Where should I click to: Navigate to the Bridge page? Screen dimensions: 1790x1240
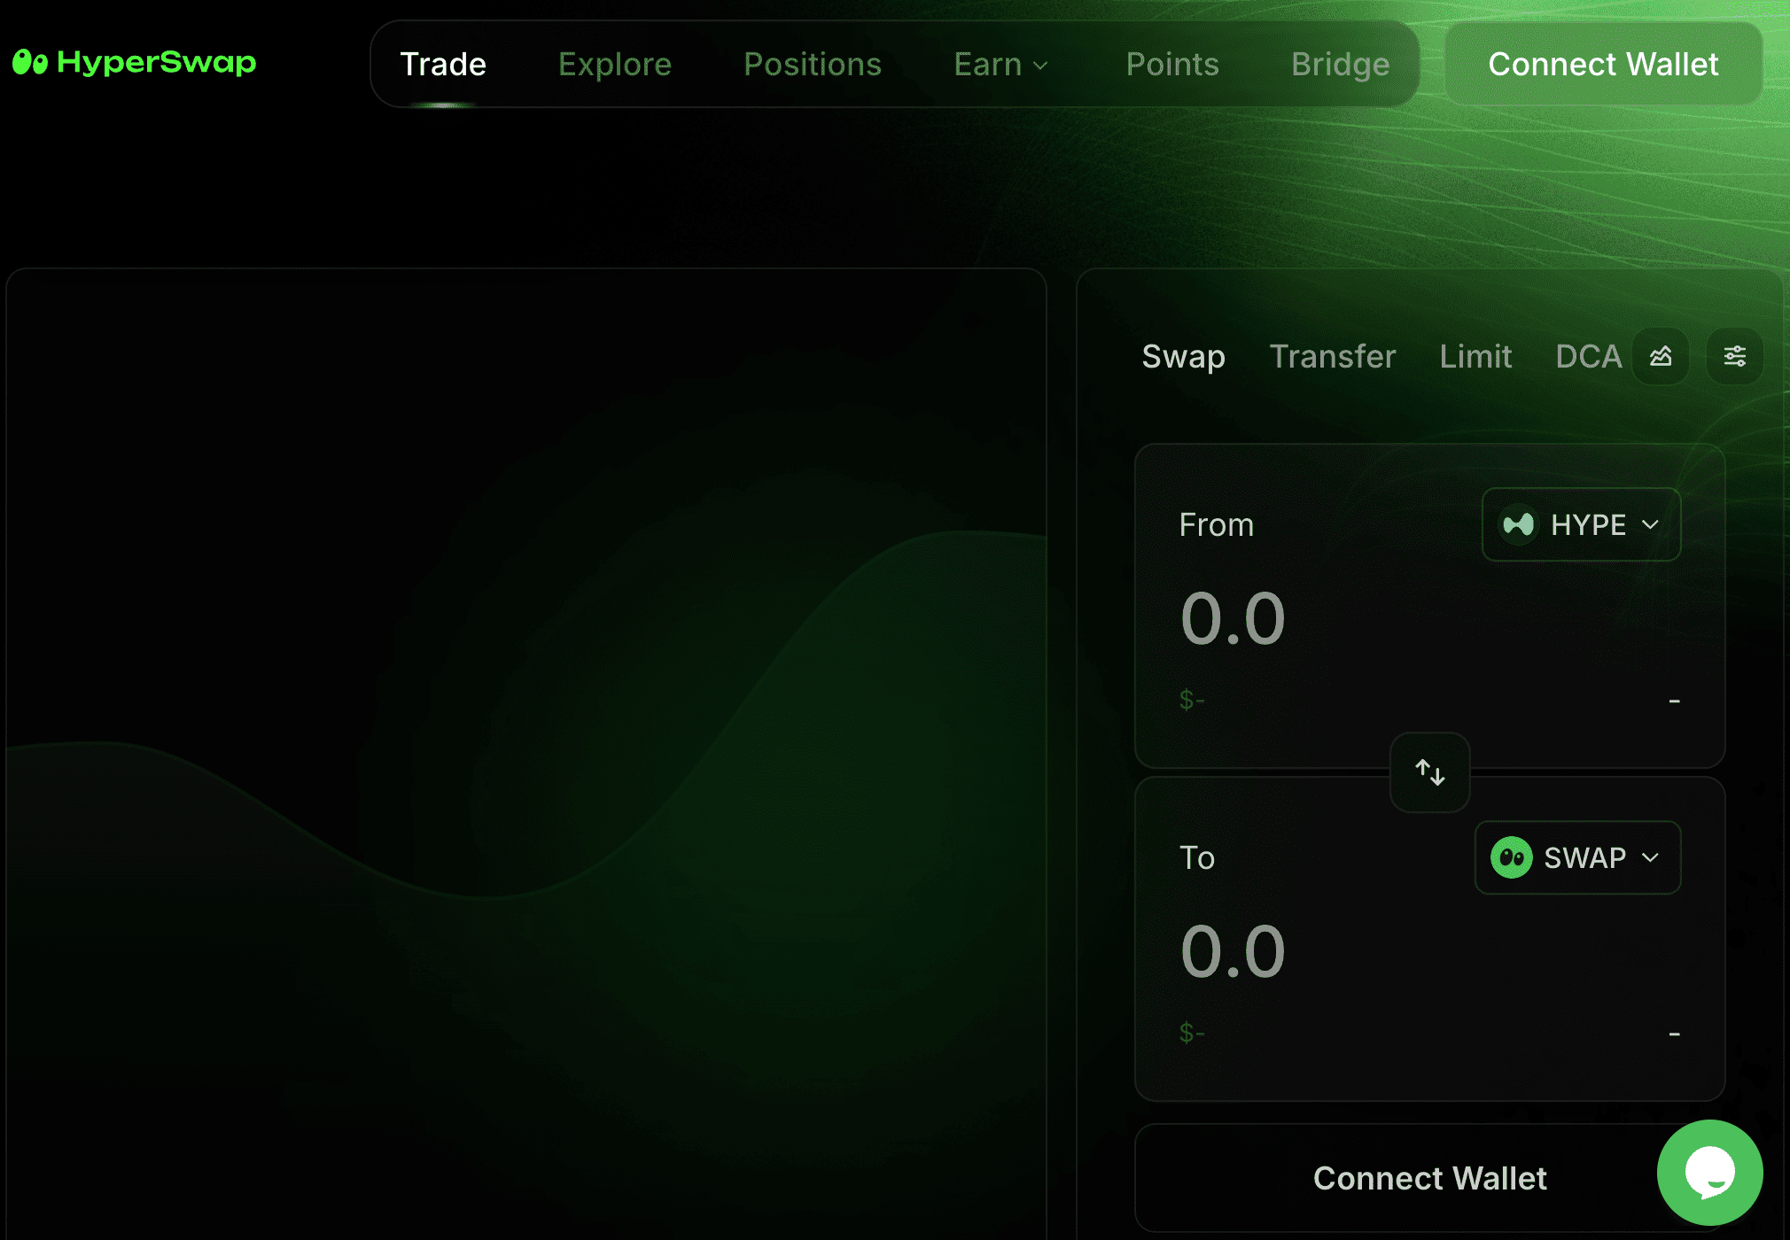pos(1340,64)
